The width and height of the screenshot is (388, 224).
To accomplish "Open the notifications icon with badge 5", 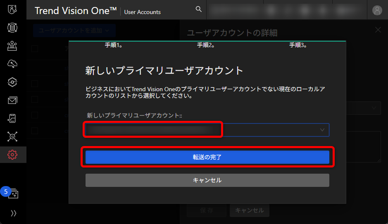I will pos(13,193).
